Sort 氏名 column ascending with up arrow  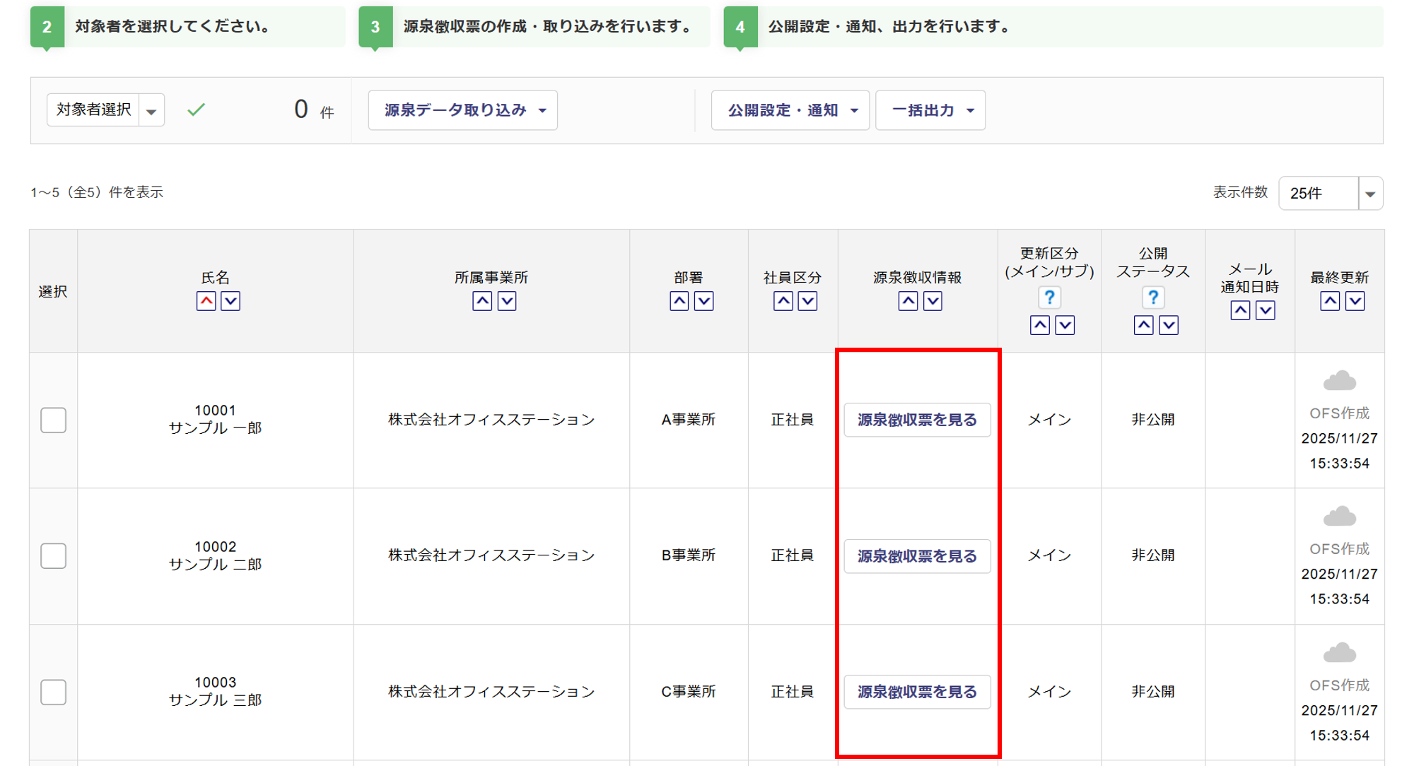[206, 301]
